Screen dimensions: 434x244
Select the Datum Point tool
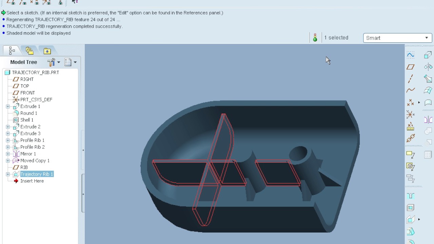pos(411,102)
